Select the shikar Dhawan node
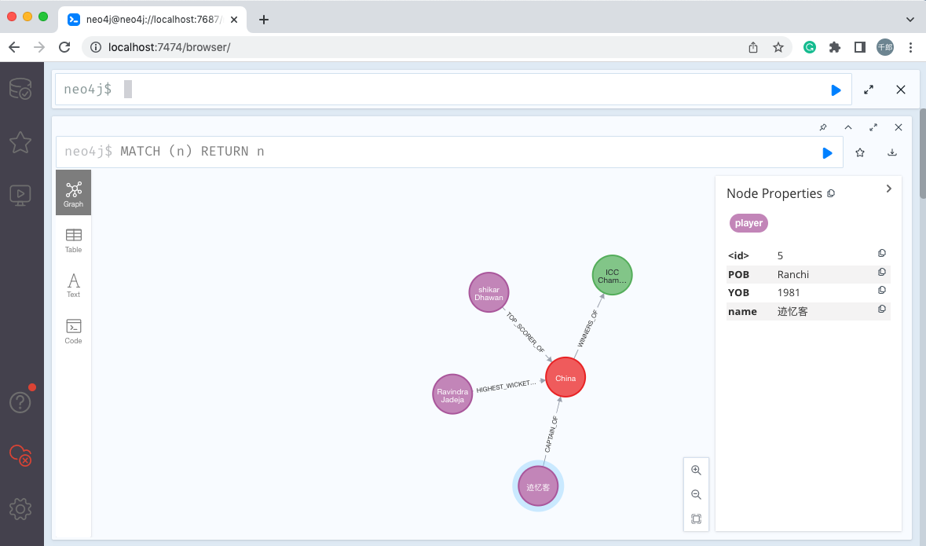926x546 pixels. pos(489,292)
